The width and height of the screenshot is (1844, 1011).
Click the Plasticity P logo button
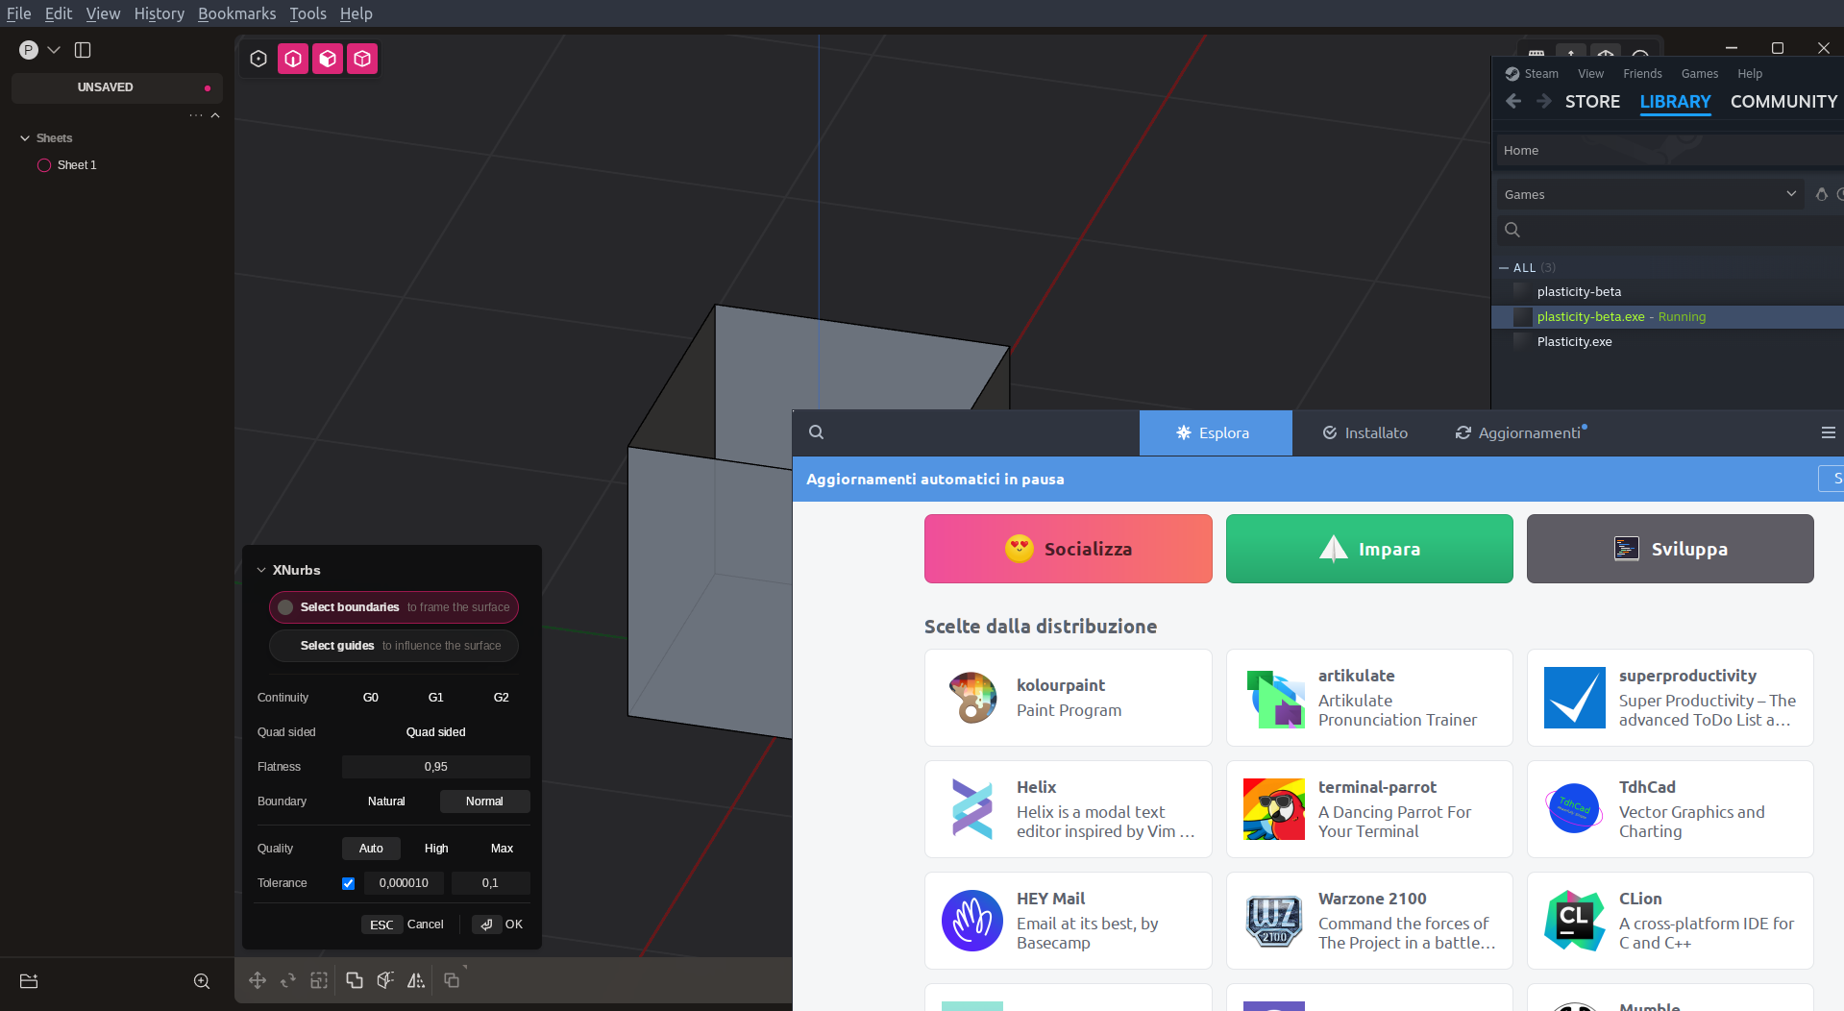click(x=29, y=50)
